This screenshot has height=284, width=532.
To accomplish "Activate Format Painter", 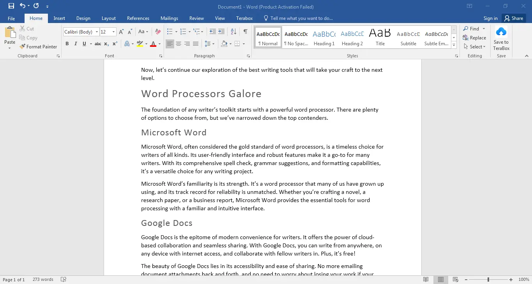I will click(38, 46).
